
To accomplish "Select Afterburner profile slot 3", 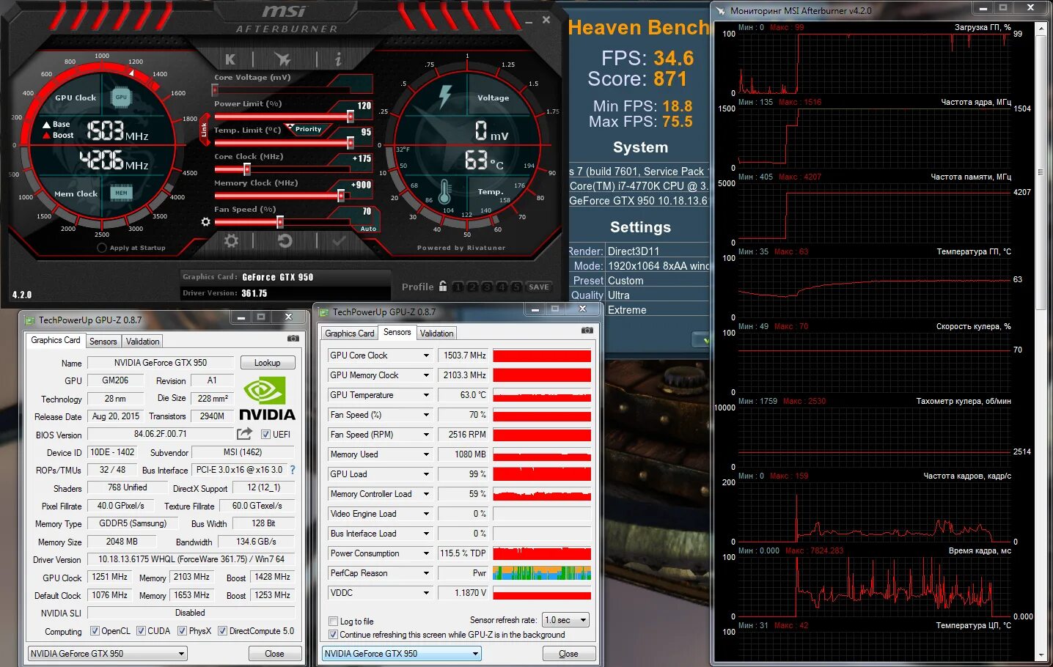I will click(487, 287).
